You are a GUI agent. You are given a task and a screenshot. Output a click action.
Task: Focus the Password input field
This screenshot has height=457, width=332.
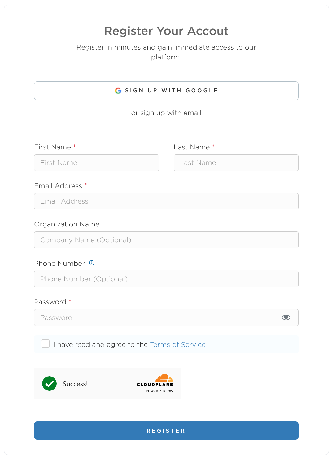155,317
